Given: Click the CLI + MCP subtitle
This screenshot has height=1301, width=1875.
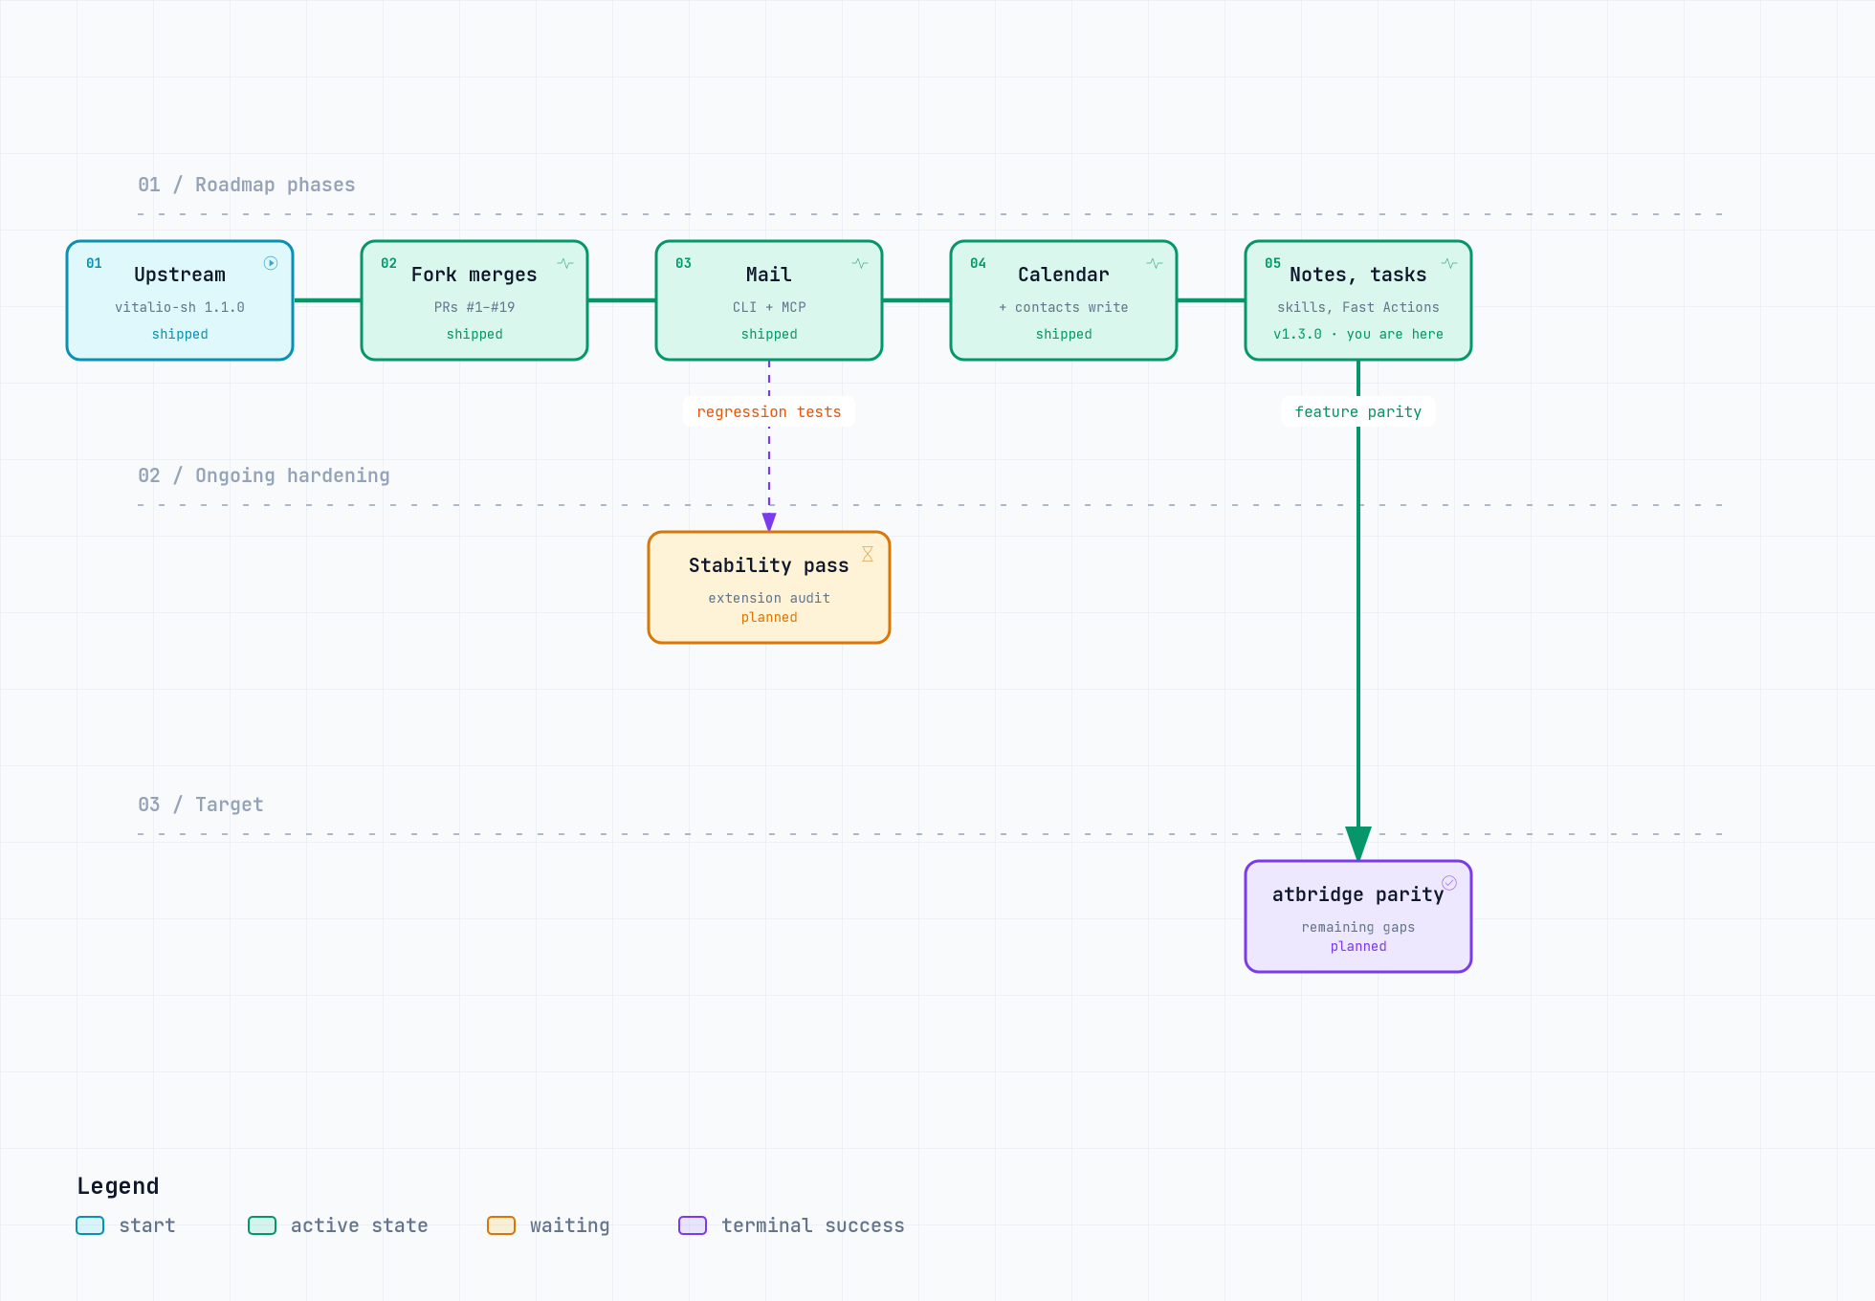Looking at the screenshot, I should point(769,307).
